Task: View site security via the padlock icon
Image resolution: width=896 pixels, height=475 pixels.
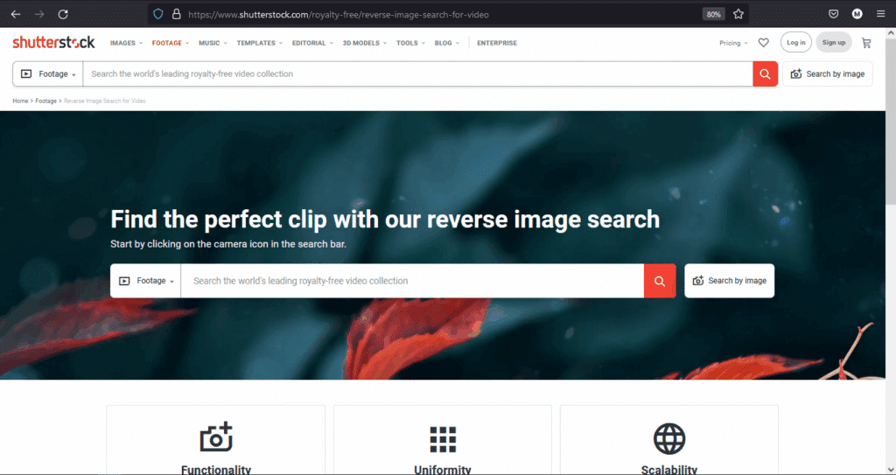Action: pos(176,14)
